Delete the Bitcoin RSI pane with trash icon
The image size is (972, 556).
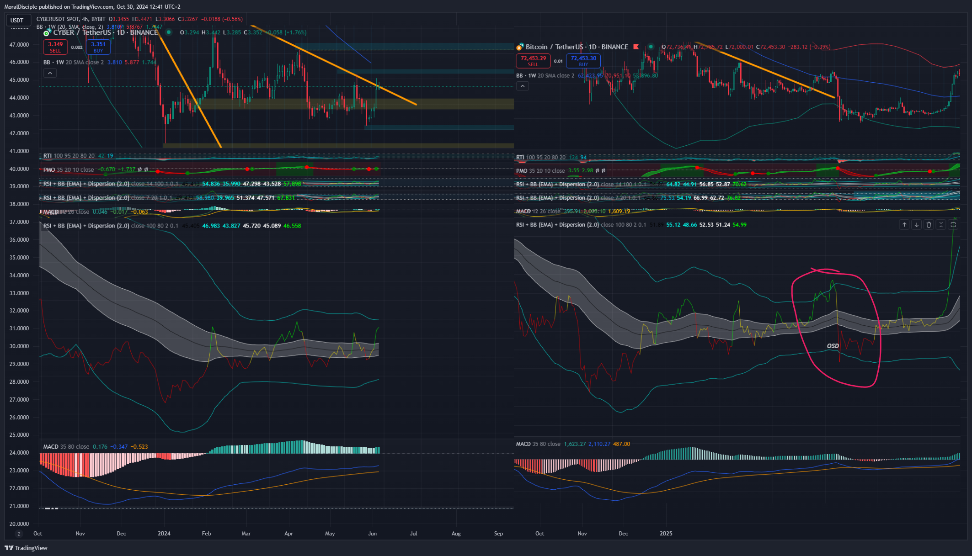929,224
